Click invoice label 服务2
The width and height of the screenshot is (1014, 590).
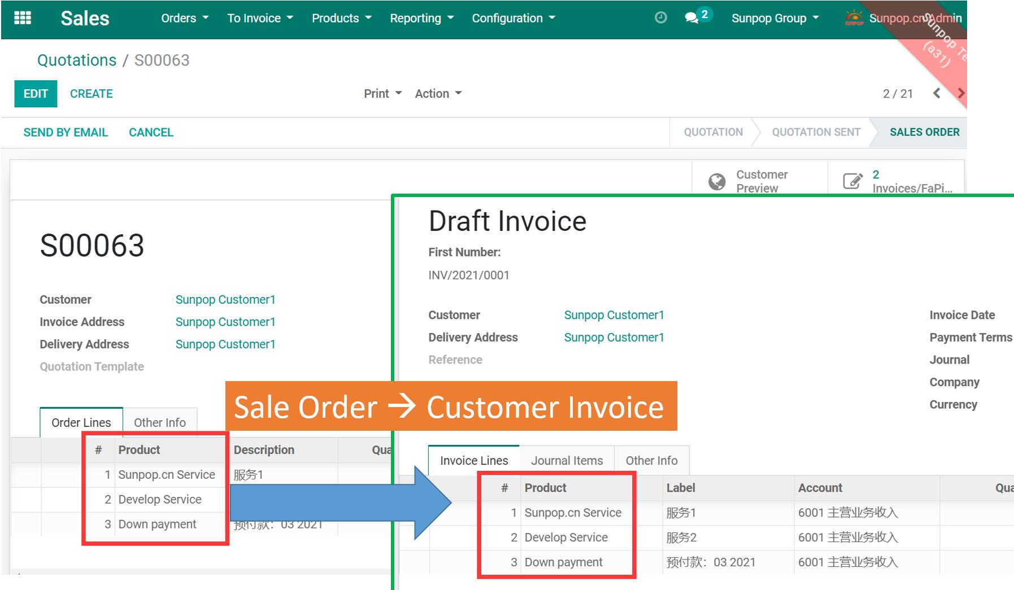click(681, 537)
